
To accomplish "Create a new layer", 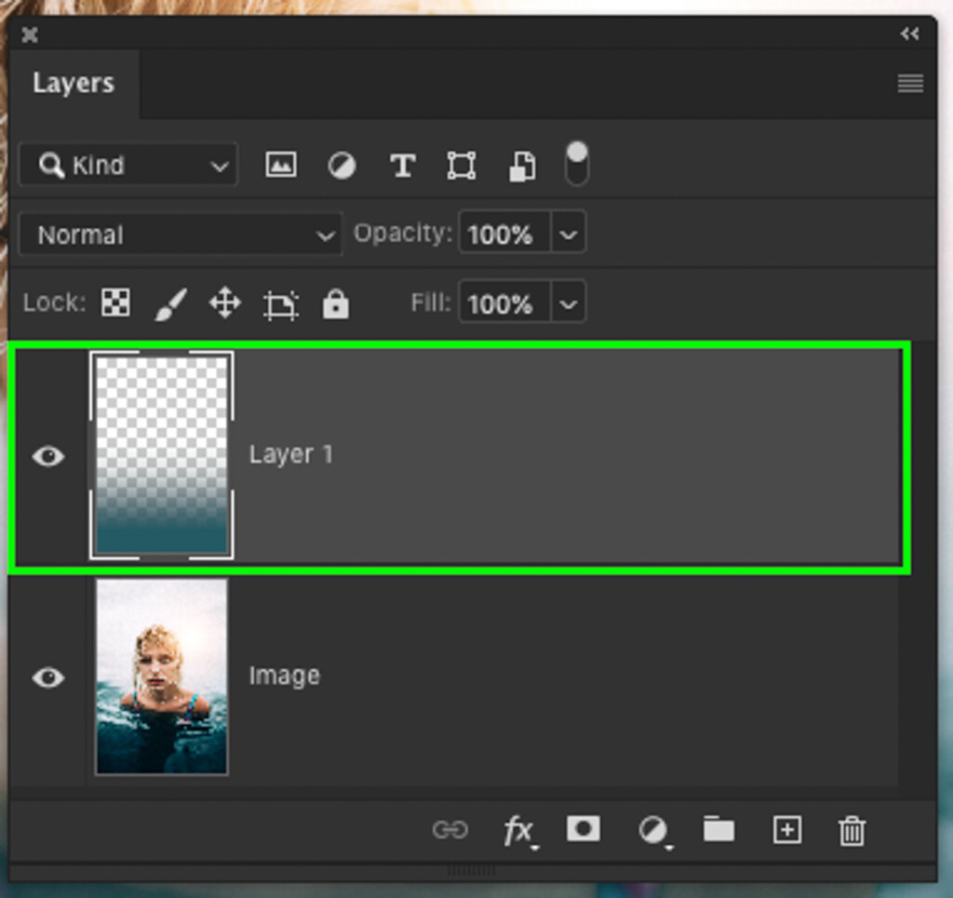I will [x=786, y=829].
